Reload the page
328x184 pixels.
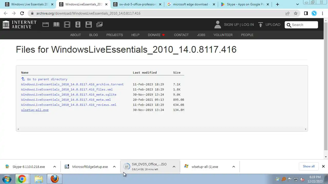tap(22, 13)
